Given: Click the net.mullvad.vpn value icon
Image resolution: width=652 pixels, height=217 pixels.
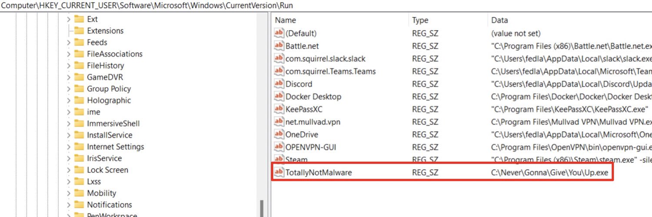Looking at the screenshot, I should [279, 121].
